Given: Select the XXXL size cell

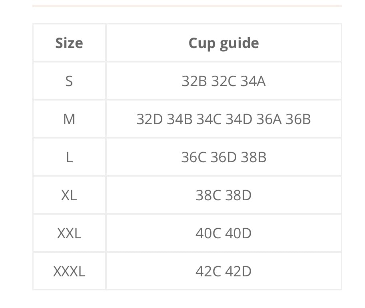Looking at the screenshot, I should (69, 271).
